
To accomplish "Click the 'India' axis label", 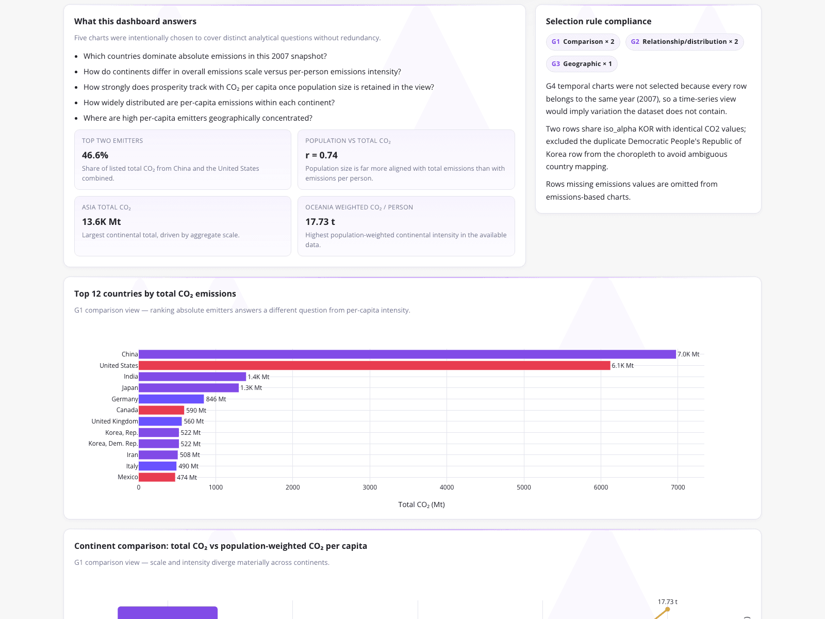I will click(x=131, y=377).
